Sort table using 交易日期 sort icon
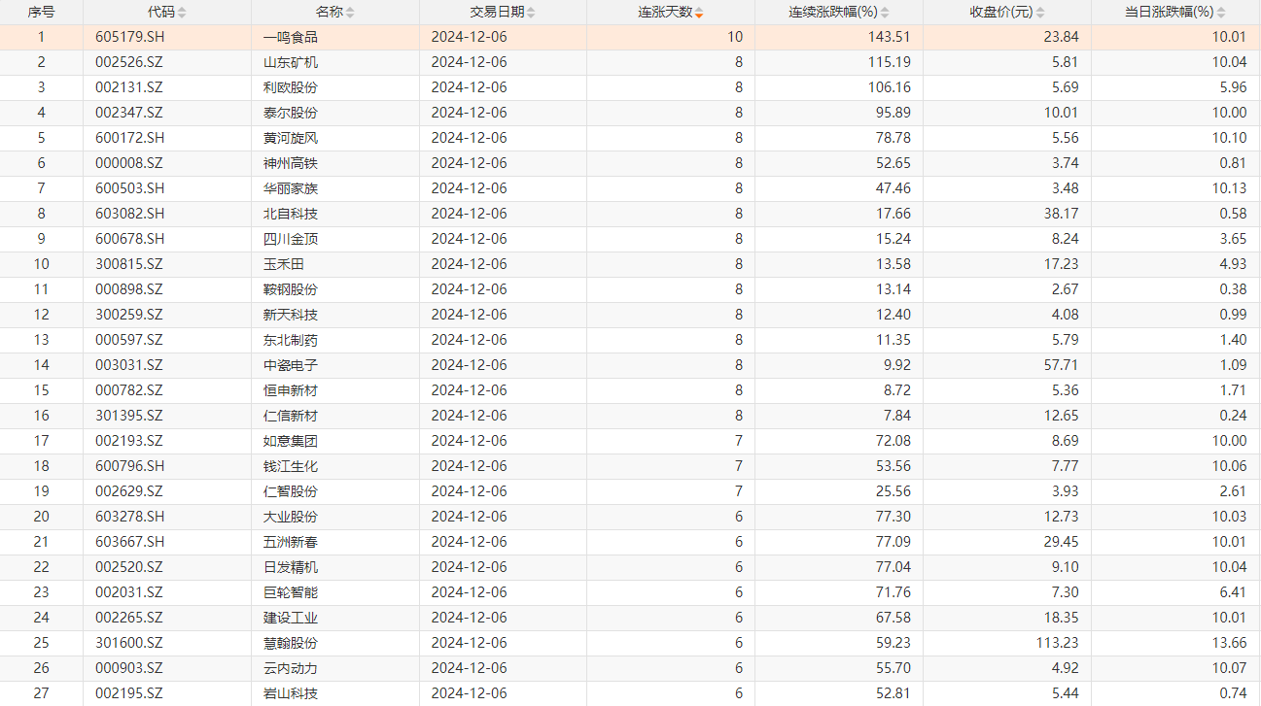Image resolution: width=1261 pixels, height=706 pixels. coord(532,13)
